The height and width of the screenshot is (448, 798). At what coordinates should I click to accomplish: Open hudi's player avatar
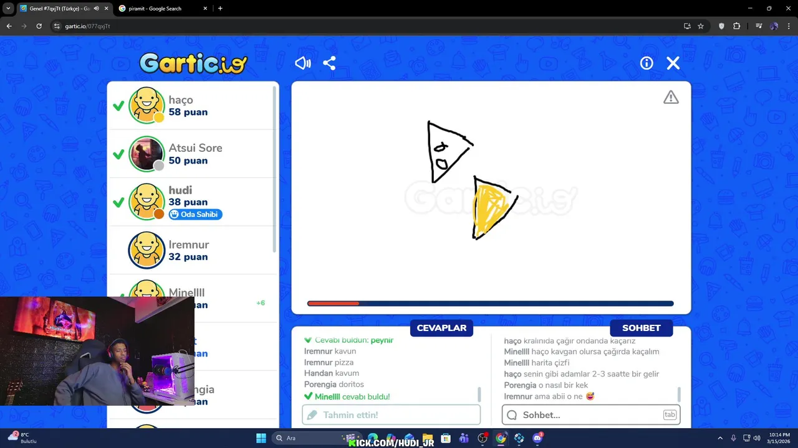coord(147,202)
